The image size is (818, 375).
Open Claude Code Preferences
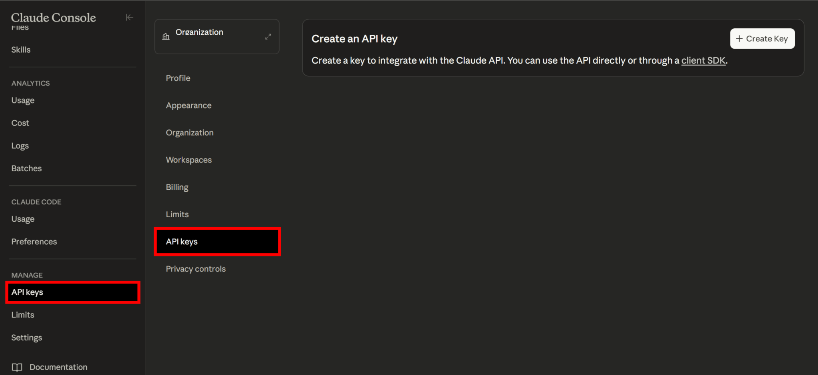(x=34, y=242)
